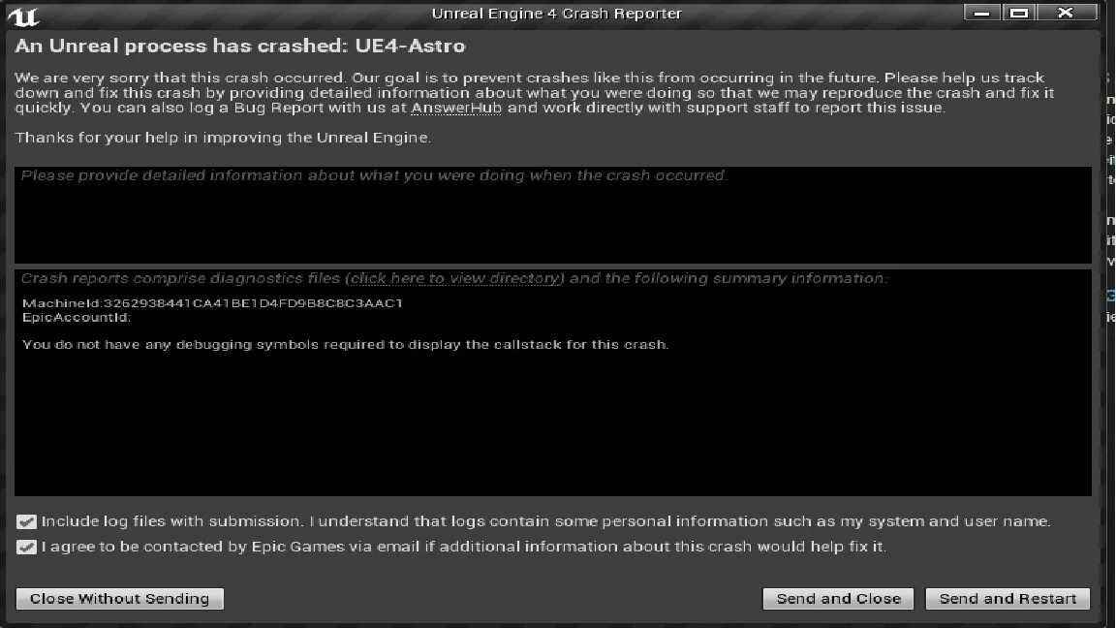The image size is (1116, 628).
Task: Click the EpicAccountId line
Action: point(77,317)
